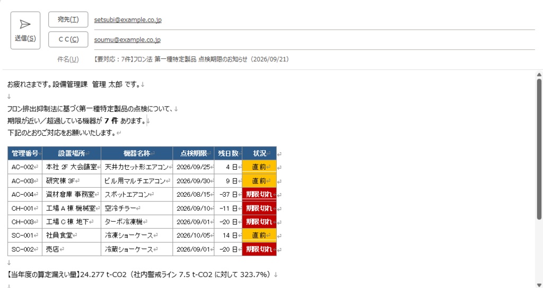543x288 pixels.
Task: Select cell AC-002
Action: click(25, 167)
